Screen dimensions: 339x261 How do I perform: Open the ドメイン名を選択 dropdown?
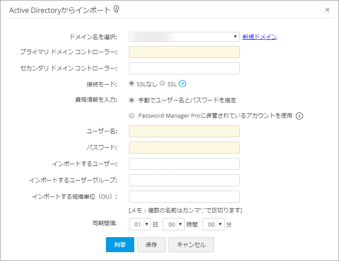(184, 37)
